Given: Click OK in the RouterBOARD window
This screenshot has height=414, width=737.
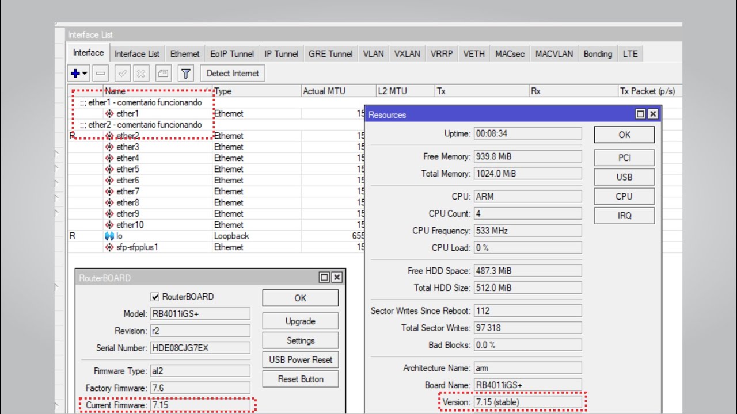Looking at the screenshot, I should pyautogui.click(x=301, y=298).
